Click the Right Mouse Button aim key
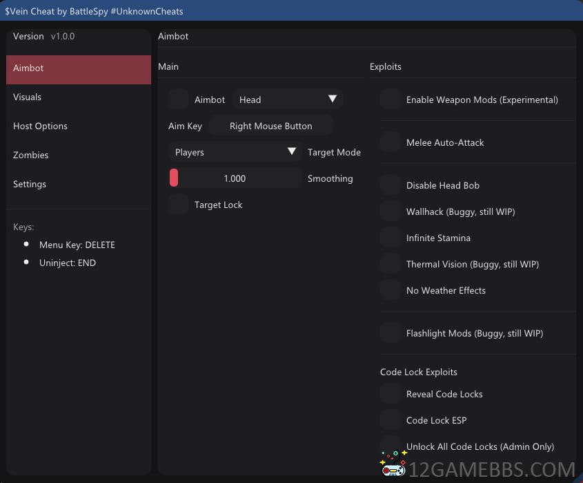The height and width of the screenshot is (483, 583). 271,126
